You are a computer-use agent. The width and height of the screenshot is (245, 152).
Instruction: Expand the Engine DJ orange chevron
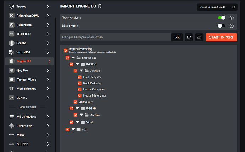point(49,61)
